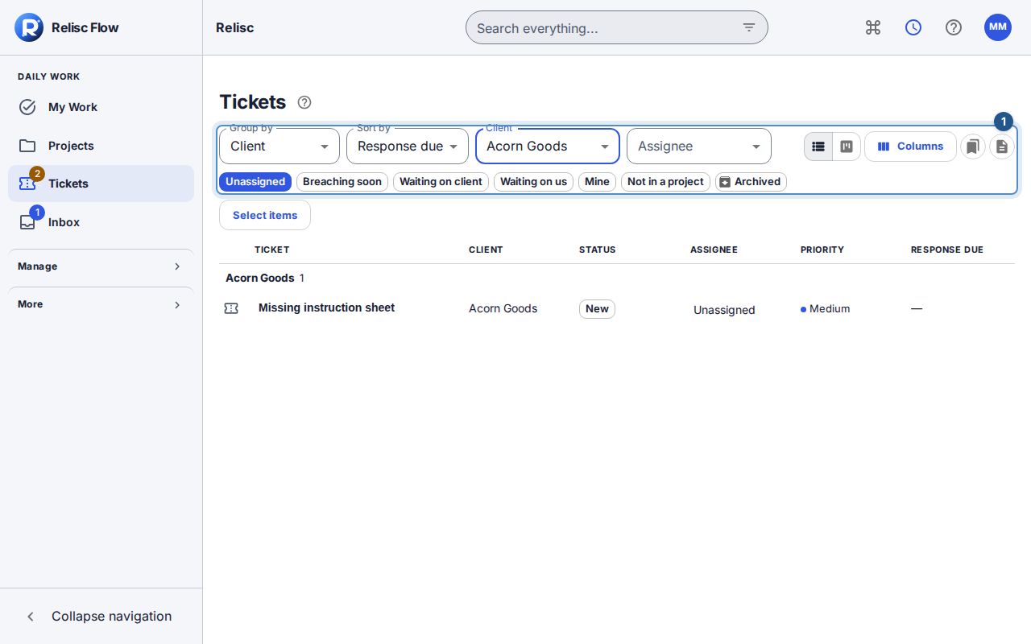This screenshot has height=644, width=1031.
Task: Toggle the Mine filter chip
Action: tap(597, 182)
